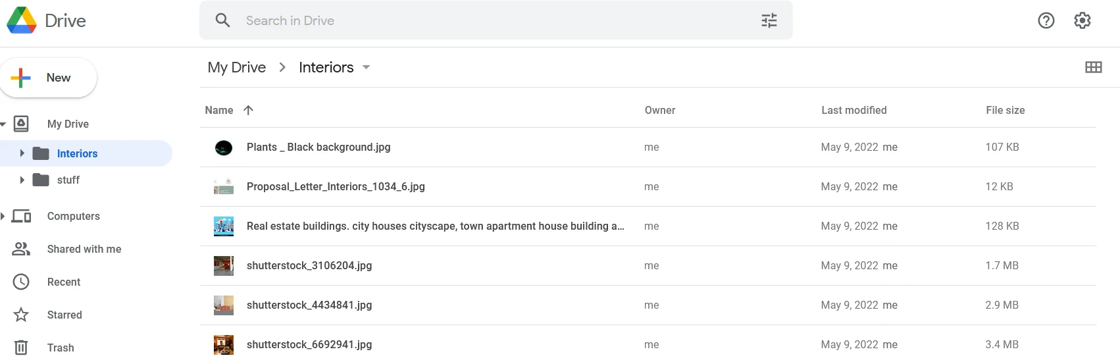This screenshot has width=1120, height=364.
Task: Open the Starred section
Action: click(64, 315)
